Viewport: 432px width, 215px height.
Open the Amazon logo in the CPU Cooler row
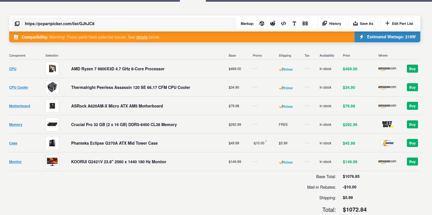[387, 87]
